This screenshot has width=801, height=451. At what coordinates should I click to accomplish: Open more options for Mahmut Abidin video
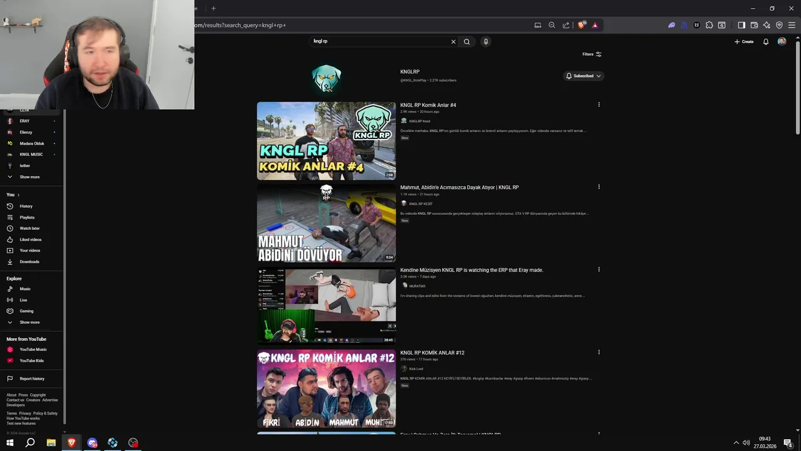click(x=599, y=187)
